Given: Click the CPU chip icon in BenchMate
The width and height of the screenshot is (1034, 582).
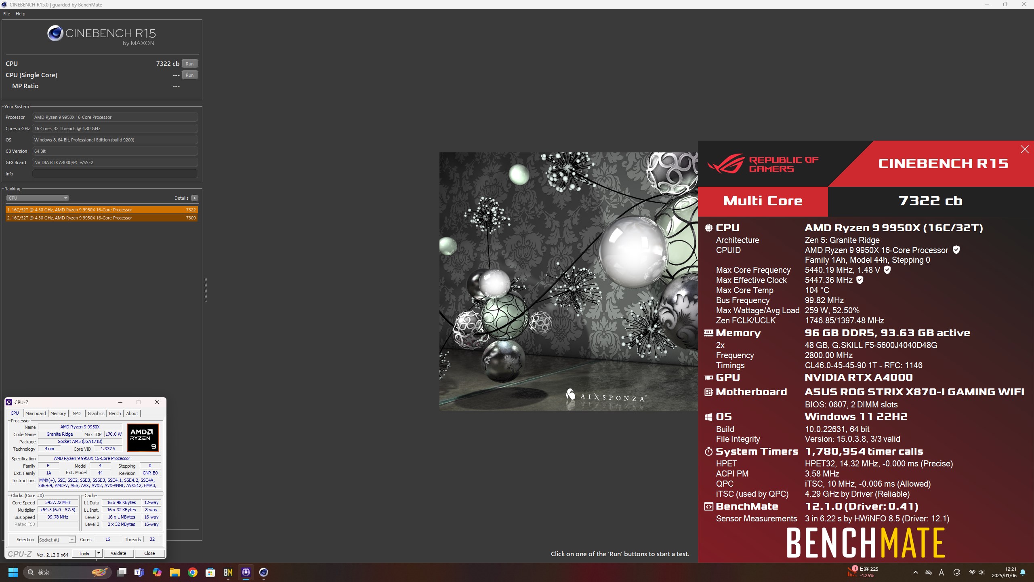Looking at the screenshot, I should pyautogui.click(x=708, y=228).
